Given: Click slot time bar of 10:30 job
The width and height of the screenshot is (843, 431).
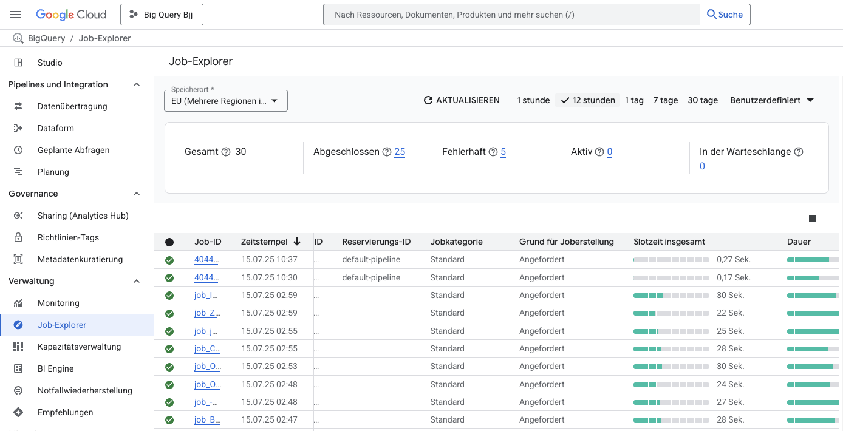Looking at the screenshot, I should pyautogui.click(x=671, y=278).
